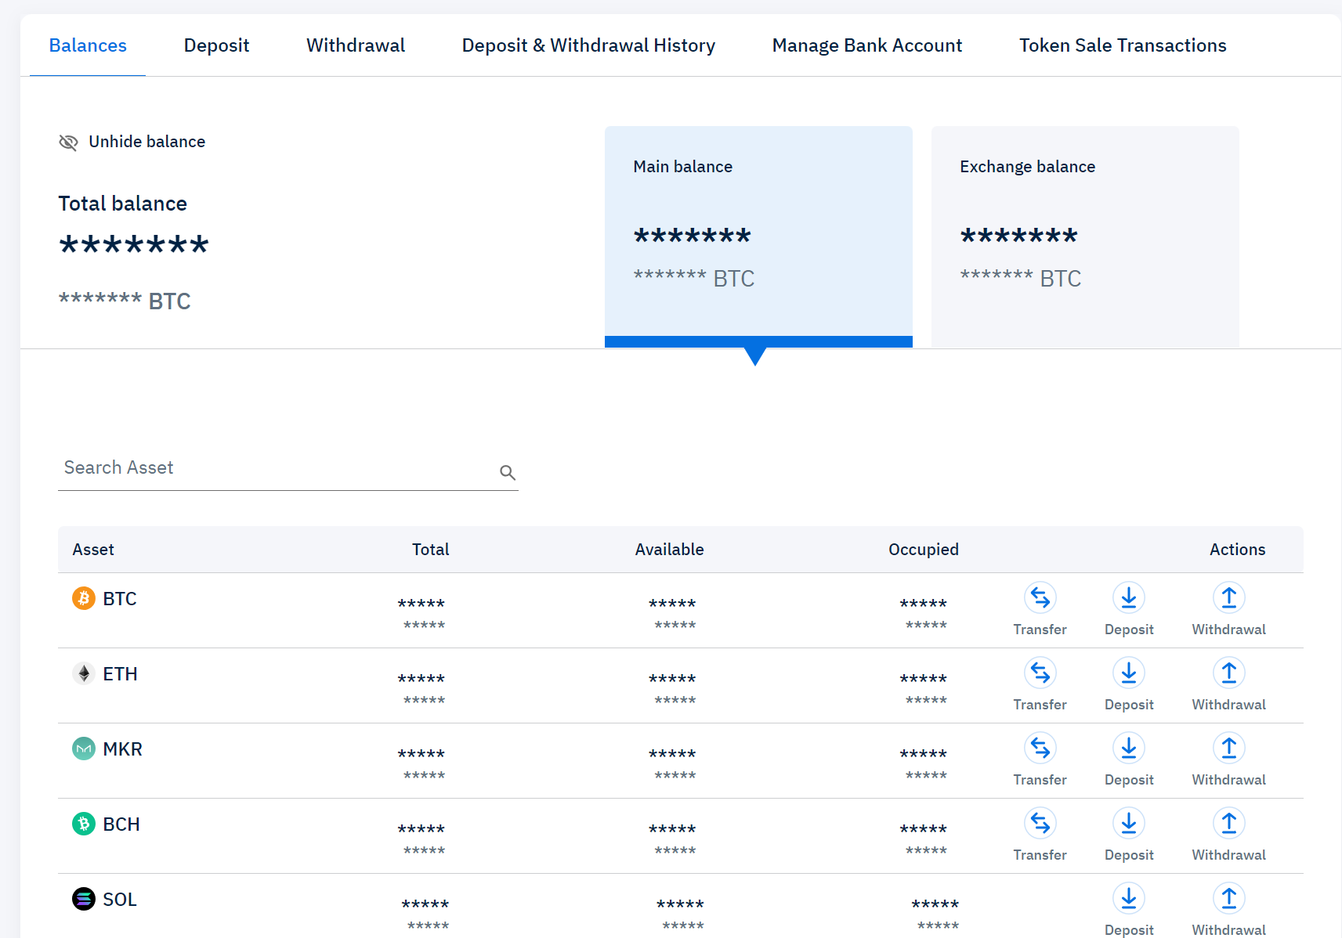Click the BTC Withdrawal icon
This screenshot has height=938, width=1342.
click(x=1228, y=598)
